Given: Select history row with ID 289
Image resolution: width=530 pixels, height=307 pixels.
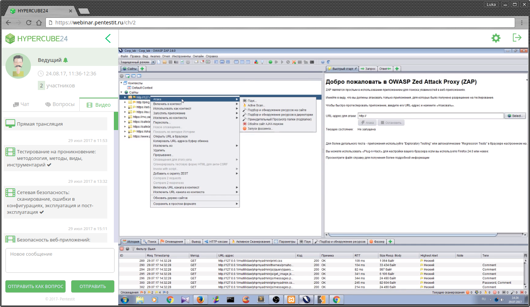Looking at the screenshot, I should point(322,261).
